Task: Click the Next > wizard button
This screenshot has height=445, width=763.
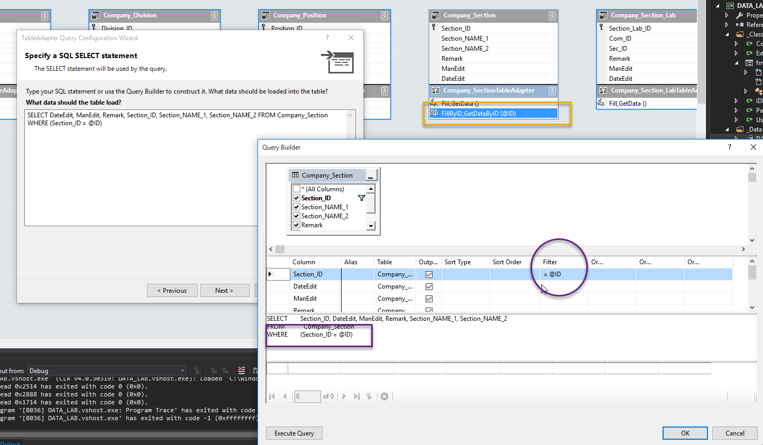Action: 224,291
